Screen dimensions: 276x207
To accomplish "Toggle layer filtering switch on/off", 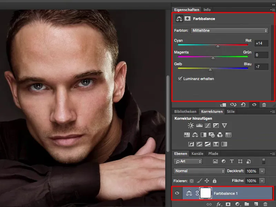I will (x=264, y=161).
